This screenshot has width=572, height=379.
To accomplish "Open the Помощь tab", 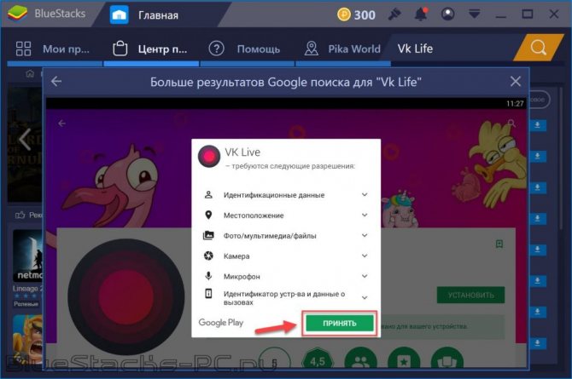I will click(247, 49).
